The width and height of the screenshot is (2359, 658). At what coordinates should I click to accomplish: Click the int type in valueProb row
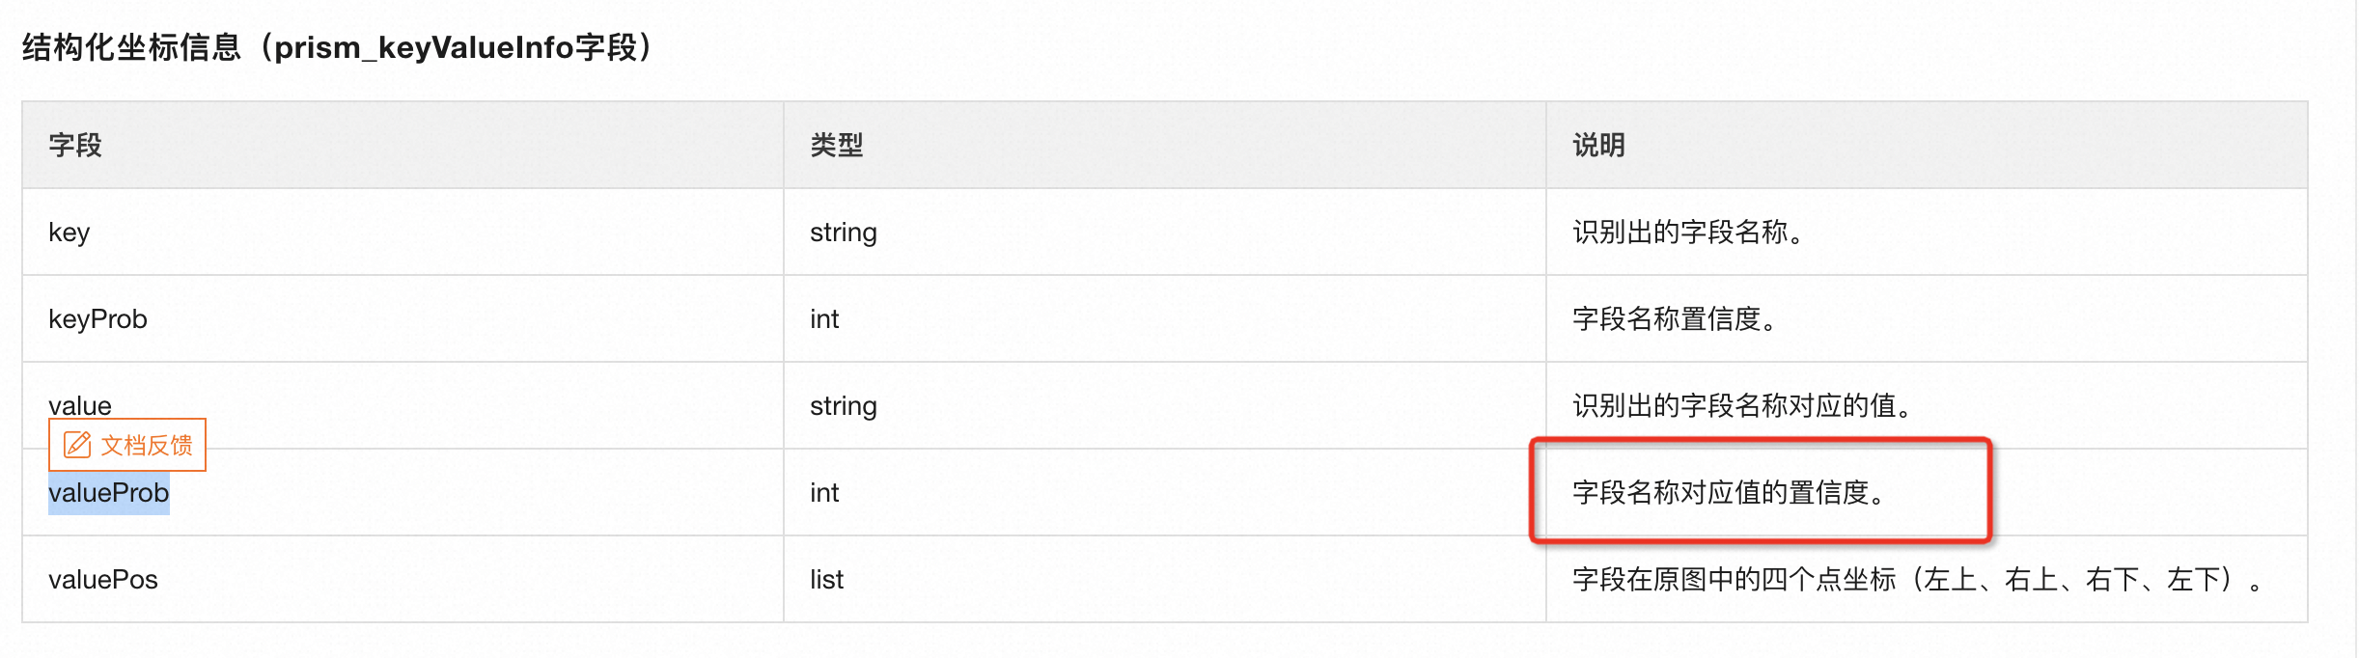[x=824, y=493]
